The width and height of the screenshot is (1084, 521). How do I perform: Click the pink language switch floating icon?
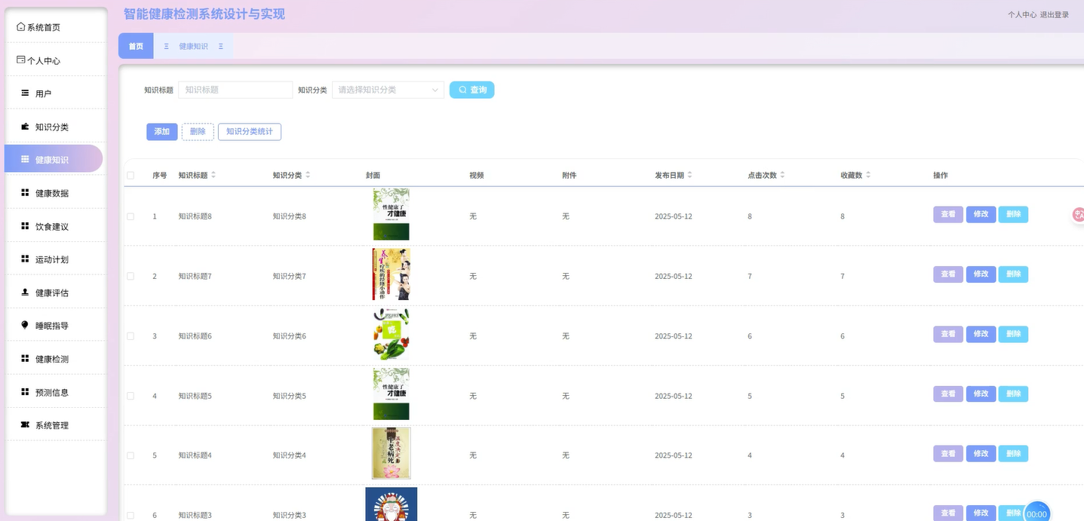tap(1079, 214)
